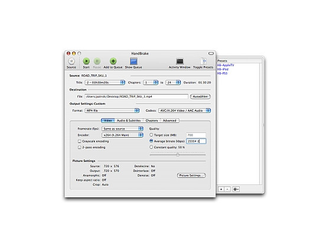Screen dimensions: 329x247
Task: Enable Grayscale encoding checkbox
Action: [x=80, y=141]
